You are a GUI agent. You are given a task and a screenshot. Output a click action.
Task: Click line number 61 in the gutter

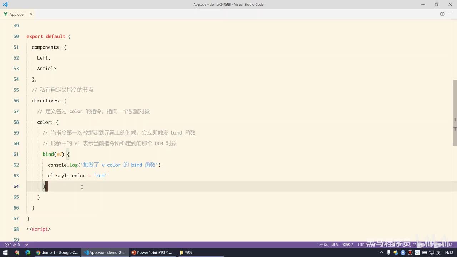coord(16,154)
